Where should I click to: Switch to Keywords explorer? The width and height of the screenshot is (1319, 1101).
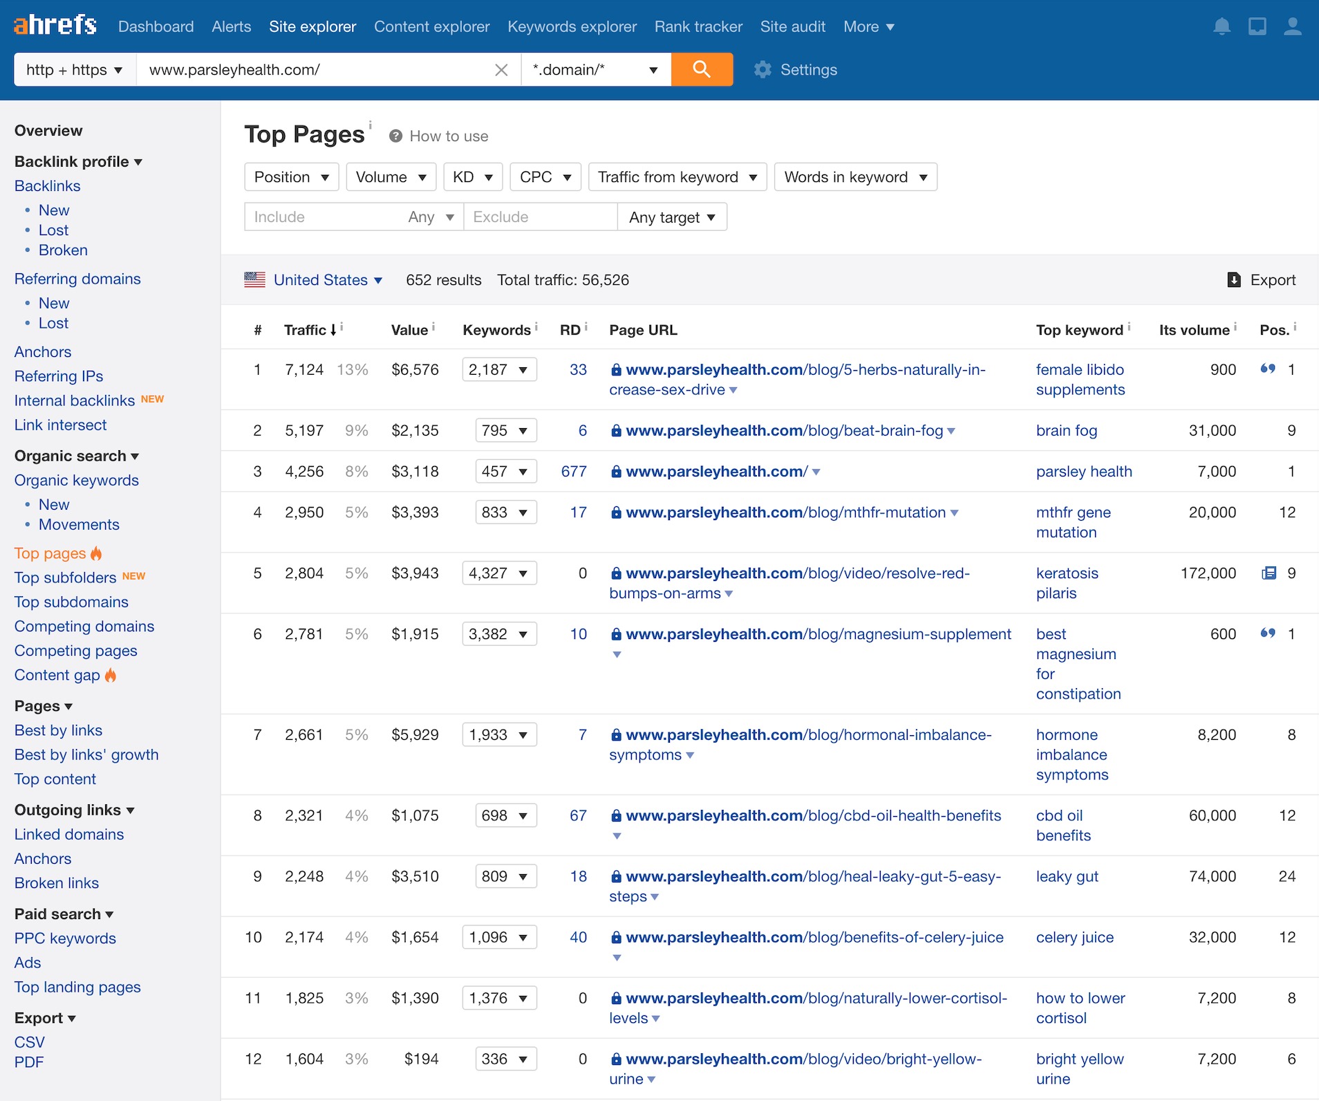tap(572, 26)
